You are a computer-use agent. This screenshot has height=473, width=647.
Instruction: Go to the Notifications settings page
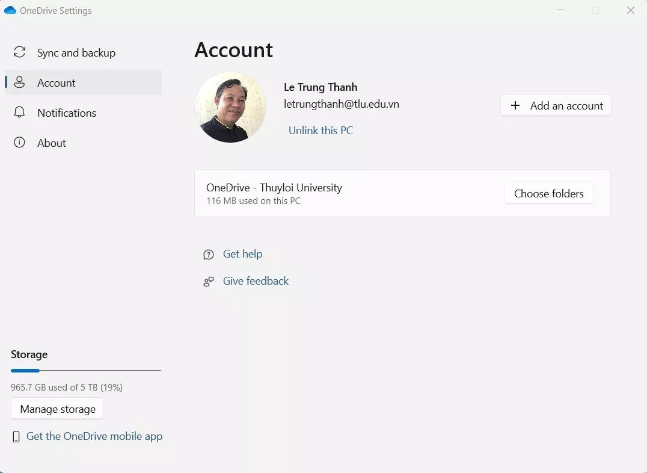coord(83,113)
